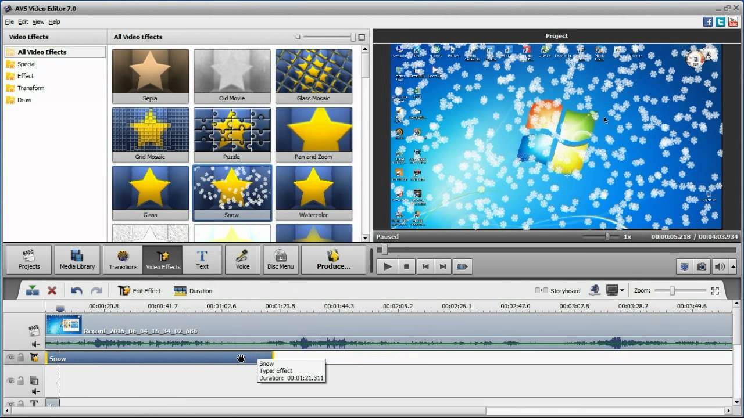744x418 pixels.
Task: Switch to Storyboard view
Action: pyautogui.click(x=558, y=291)
